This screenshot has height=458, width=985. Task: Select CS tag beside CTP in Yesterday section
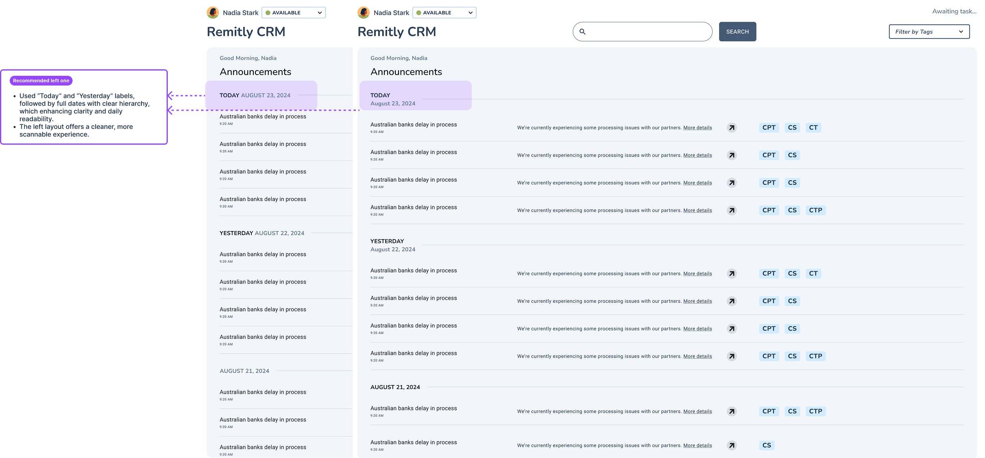792,356
